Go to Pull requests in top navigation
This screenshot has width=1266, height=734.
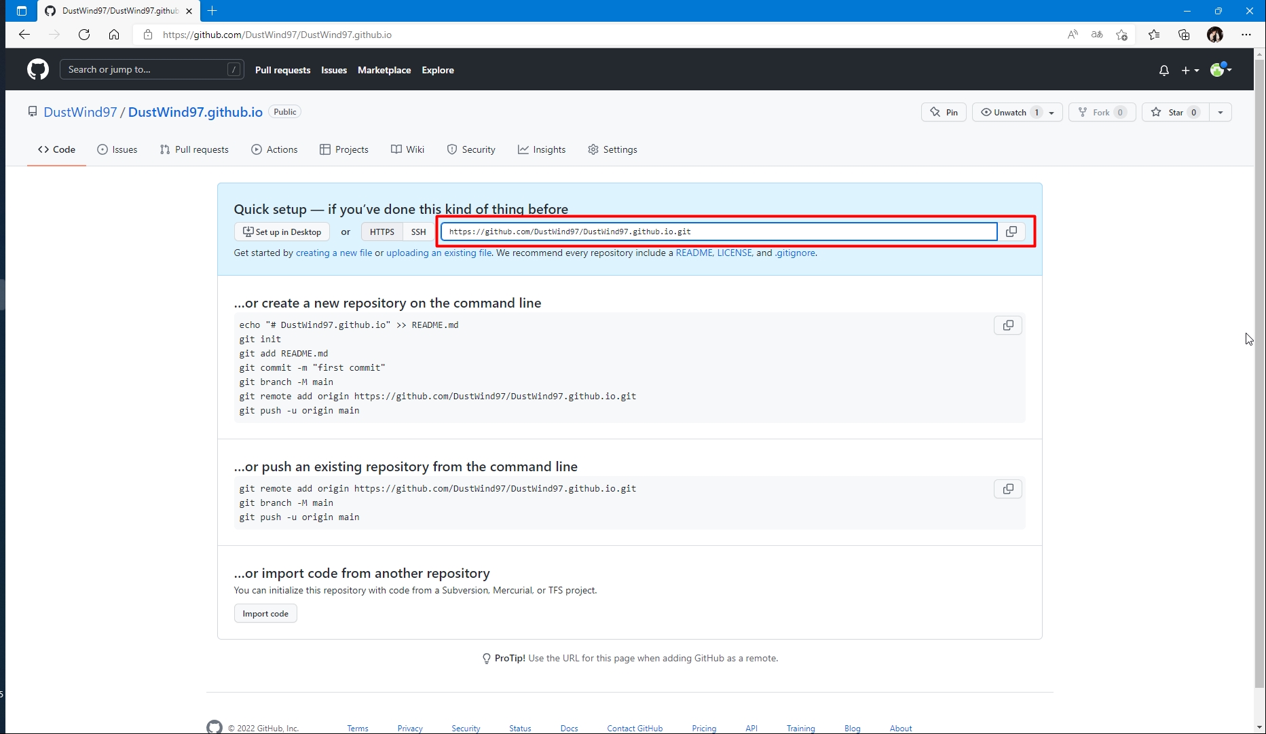pyautogui.click(x=282, y=70)
